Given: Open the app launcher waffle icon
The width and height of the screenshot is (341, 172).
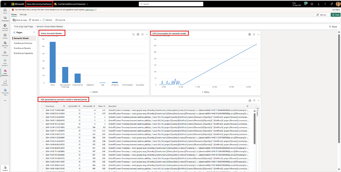Looking at the screenshot, I should coord(5,4).
